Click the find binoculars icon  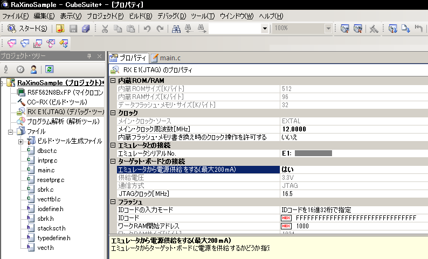click(176, 29)
